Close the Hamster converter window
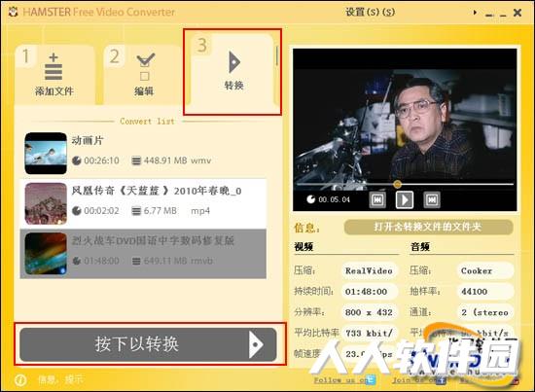Image resolution: width=535 pixels, height=392 pixels. point(517,13)
